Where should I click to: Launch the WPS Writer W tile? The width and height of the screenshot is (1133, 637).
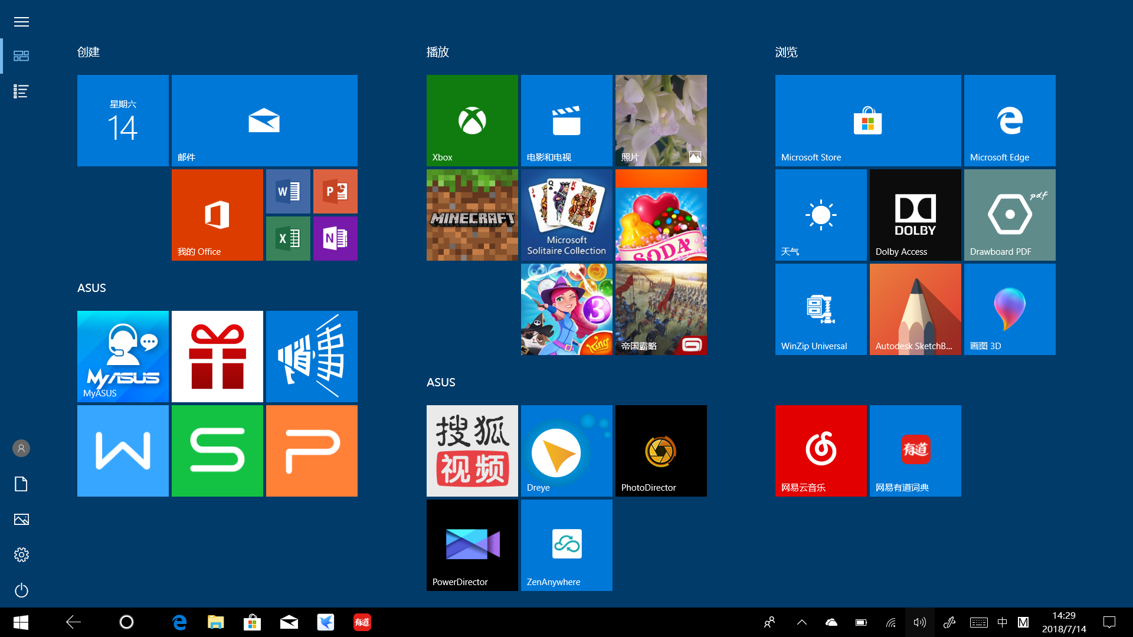pos(123,451)
